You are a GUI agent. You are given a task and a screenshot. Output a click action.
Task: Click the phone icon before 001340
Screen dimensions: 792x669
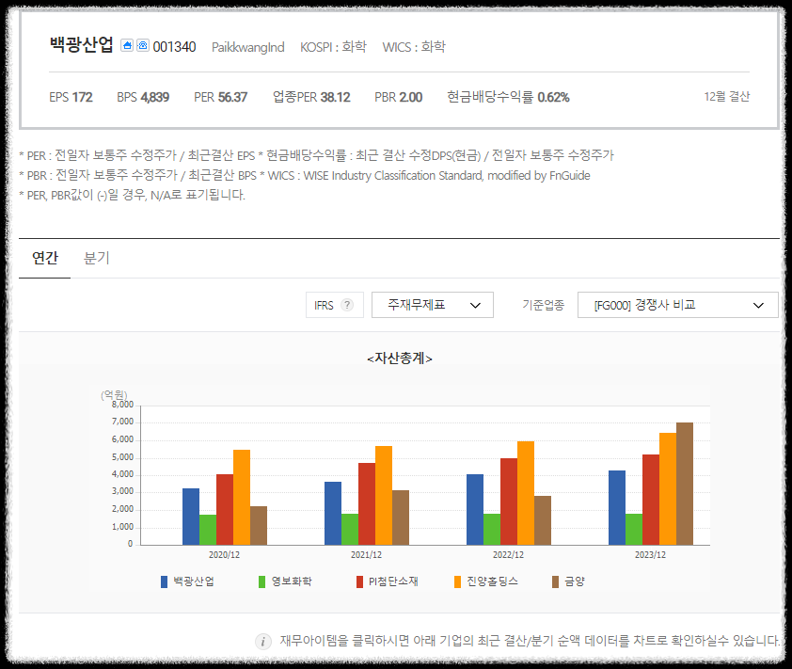(143, 45)
